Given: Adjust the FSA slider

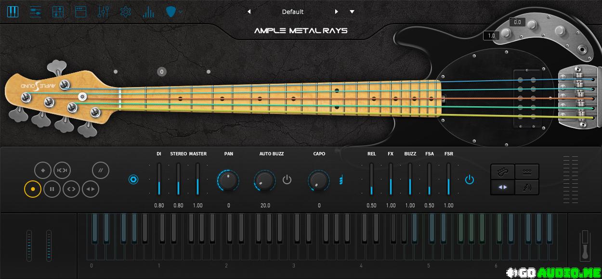Looking at the screenshot, I should pos(429,179).
